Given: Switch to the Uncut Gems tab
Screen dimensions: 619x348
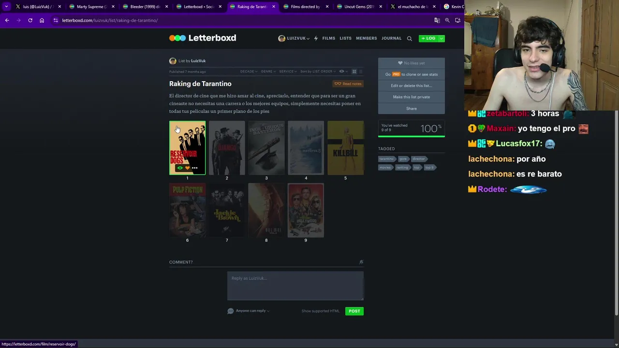Looking at the screenshot, I should tap(359, 7).
